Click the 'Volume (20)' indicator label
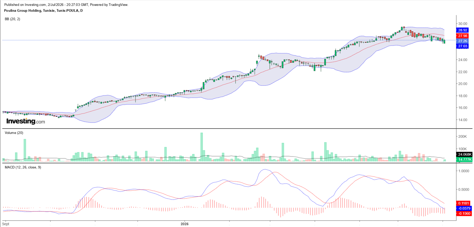The image size is (474, 227). [x=14, y=133]
